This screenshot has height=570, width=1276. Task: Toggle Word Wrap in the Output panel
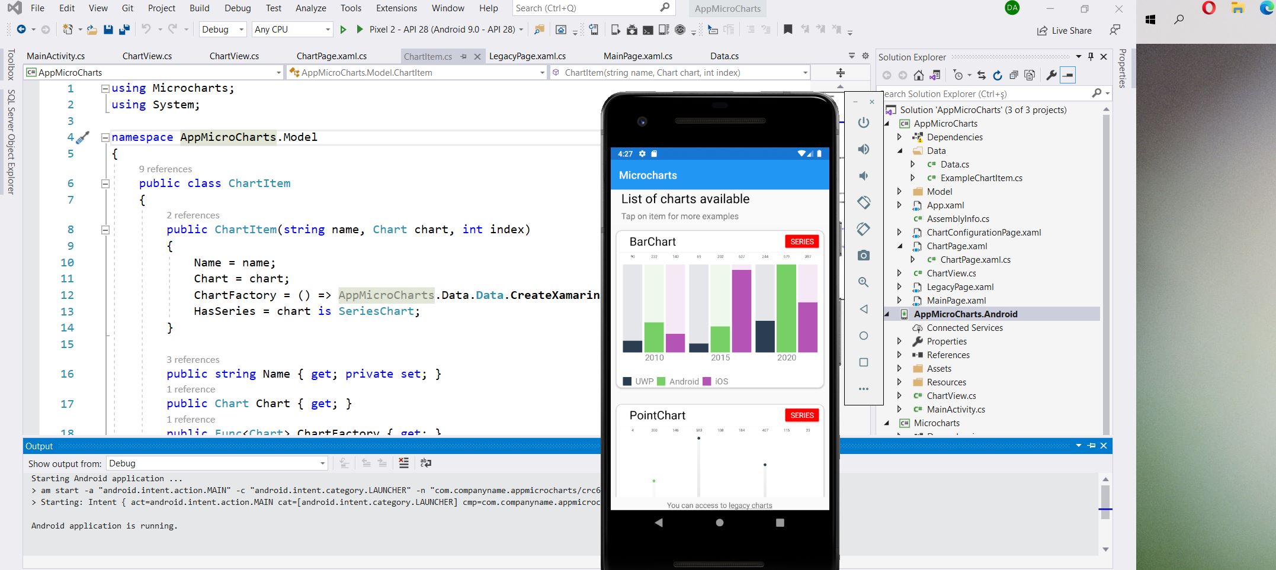coord(425,463)
